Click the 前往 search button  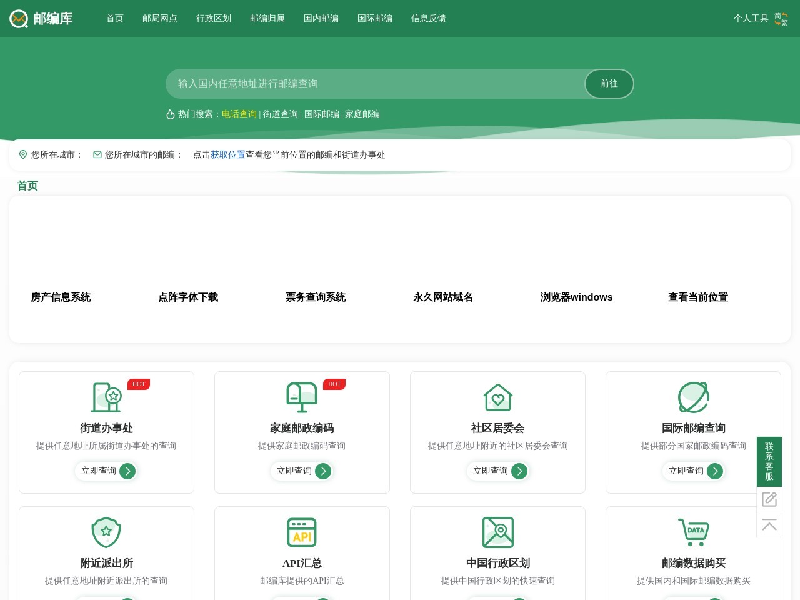pyautogui.click(x=609, y=84)
